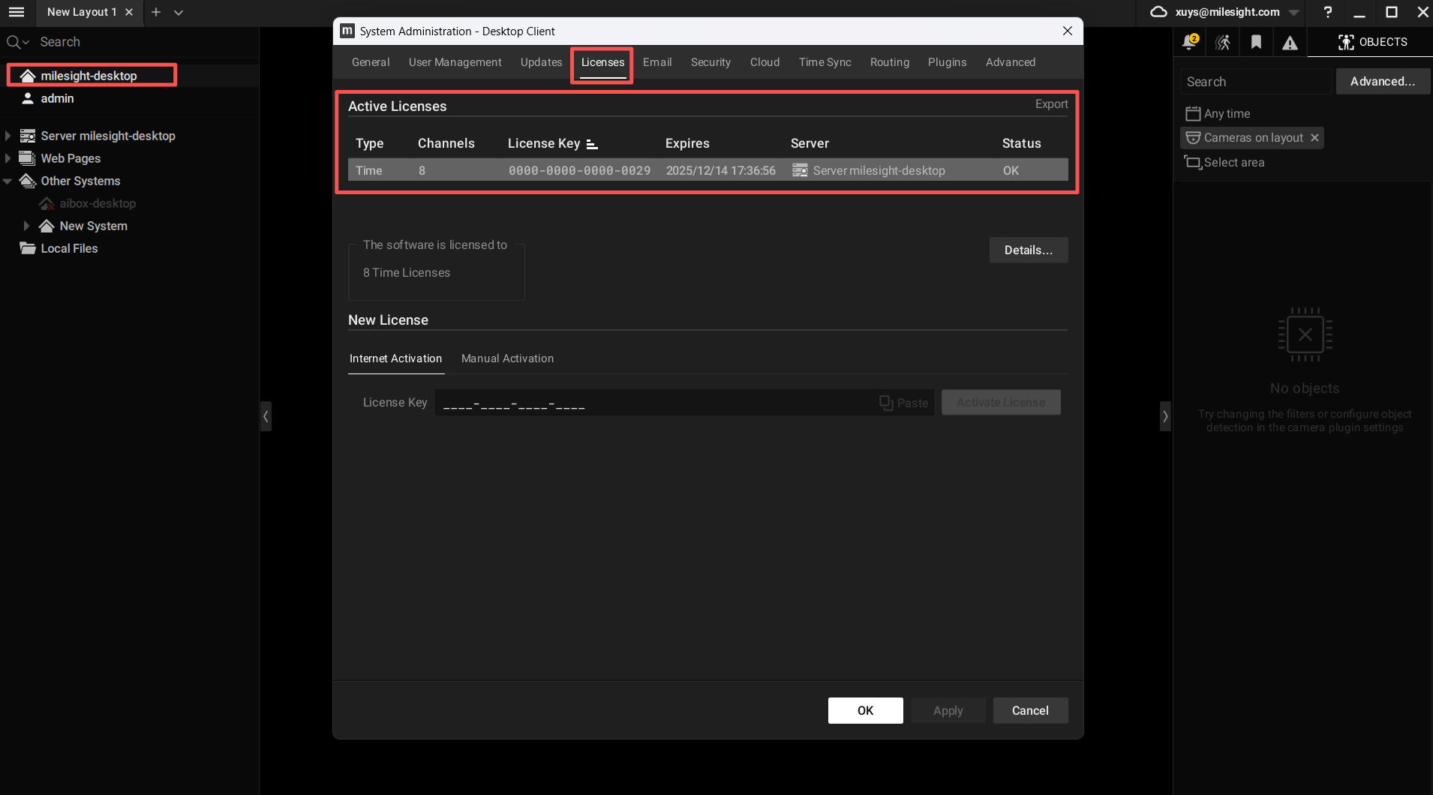Screen dimensions: 1433x795
Task: Open the motion detection panel icon
Action: click(1223, 42)
